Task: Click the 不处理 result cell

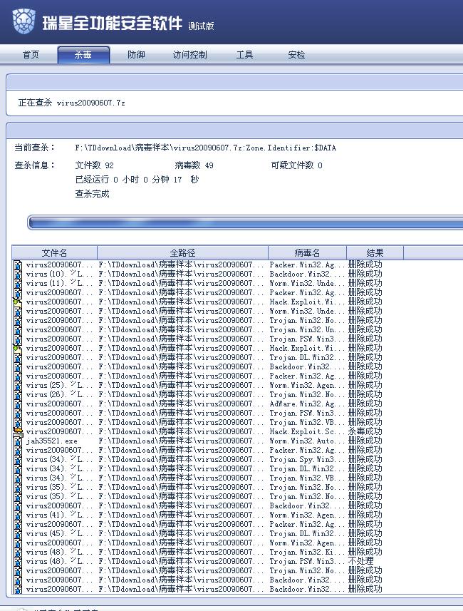Action: coord(361,562)
